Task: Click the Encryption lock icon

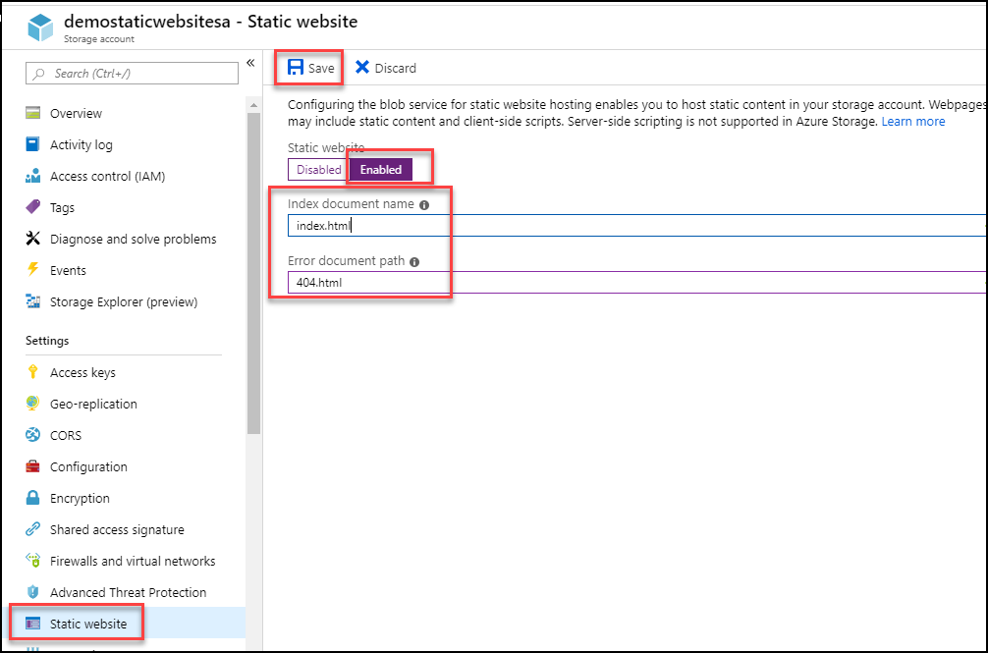Action: [x=32, y=498]
